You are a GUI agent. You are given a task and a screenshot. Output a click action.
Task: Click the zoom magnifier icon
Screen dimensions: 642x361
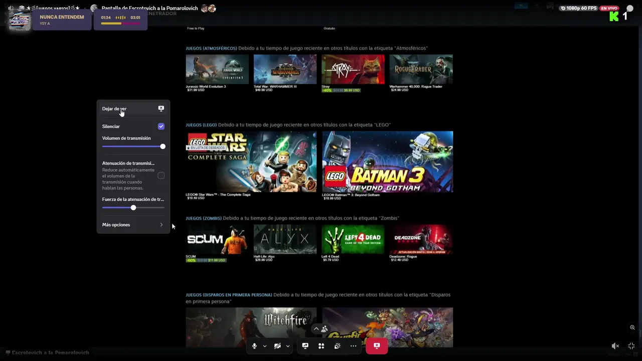pos(632,327)
